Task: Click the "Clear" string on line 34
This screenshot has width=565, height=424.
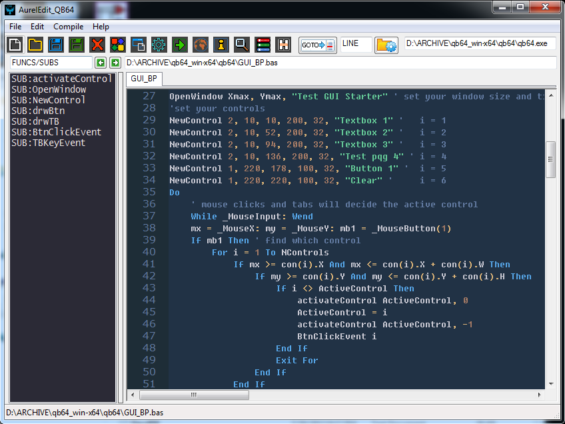Action: [364, 180]
